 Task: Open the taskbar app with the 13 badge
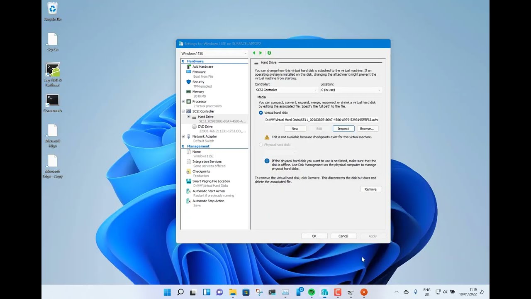pos(299,292)
